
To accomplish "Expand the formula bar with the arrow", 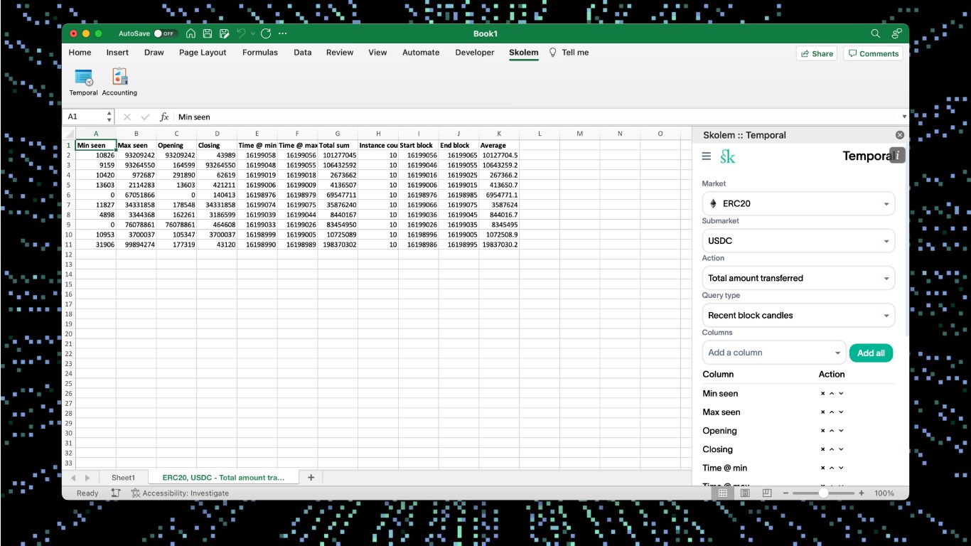I will 904,117.
